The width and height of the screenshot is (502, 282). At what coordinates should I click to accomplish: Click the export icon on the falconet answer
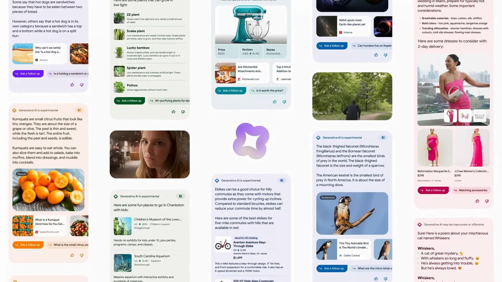[383, 137]
